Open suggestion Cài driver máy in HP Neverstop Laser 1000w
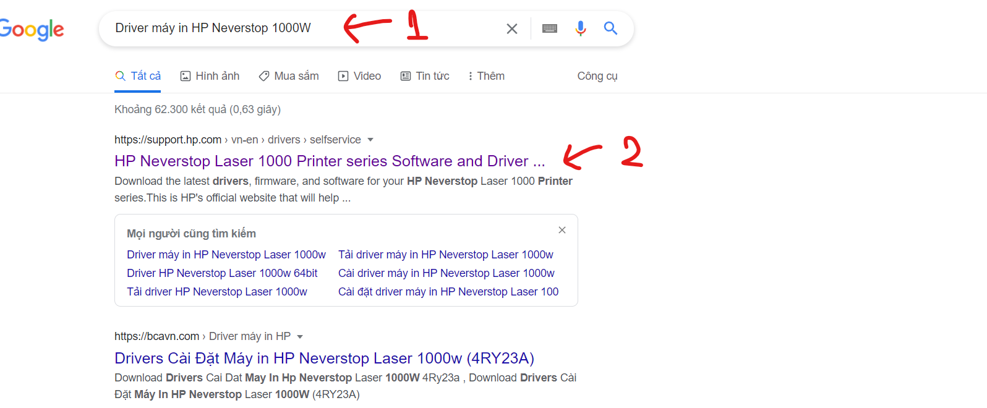Viewport: 987px width, 408px height. point(446,273)
